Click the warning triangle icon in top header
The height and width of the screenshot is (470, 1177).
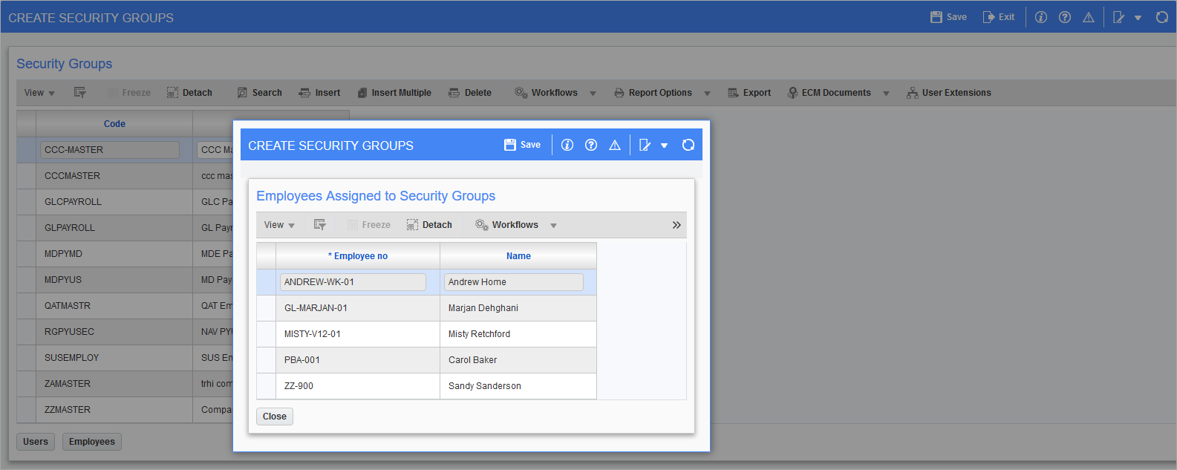(1089, 17)
